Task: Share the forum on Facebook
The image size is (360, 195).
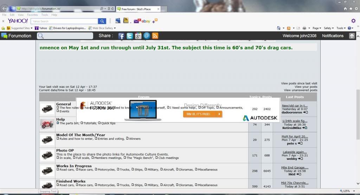Action: click(x=121, y=36)
